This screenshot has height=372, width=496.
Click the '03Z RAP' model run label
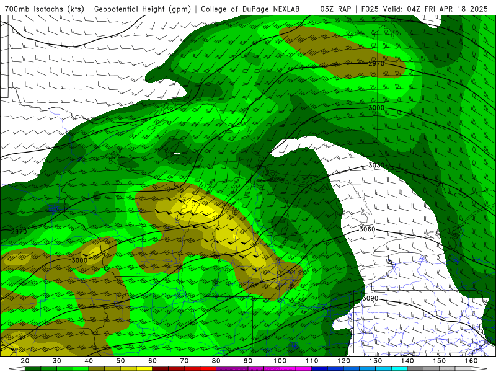tap(335, 9)
